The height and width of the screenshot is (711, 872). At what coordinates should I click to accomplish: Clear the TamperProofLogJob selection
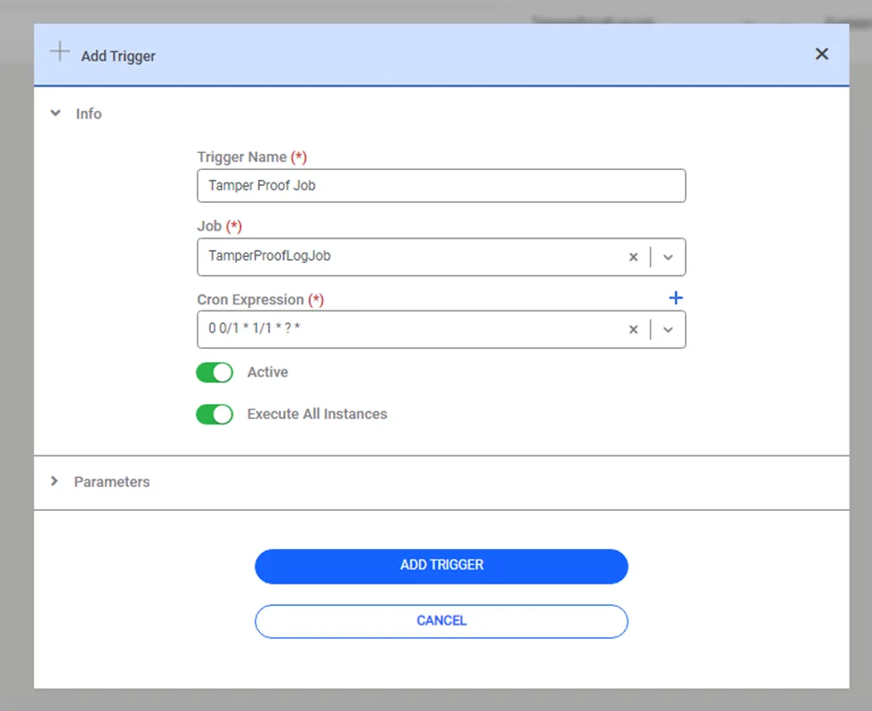click(633, 257)
